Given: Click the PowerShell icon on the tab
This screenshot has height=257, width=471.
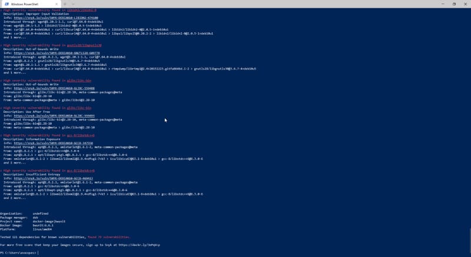Looking at the screenshot, I should [6, 4].
